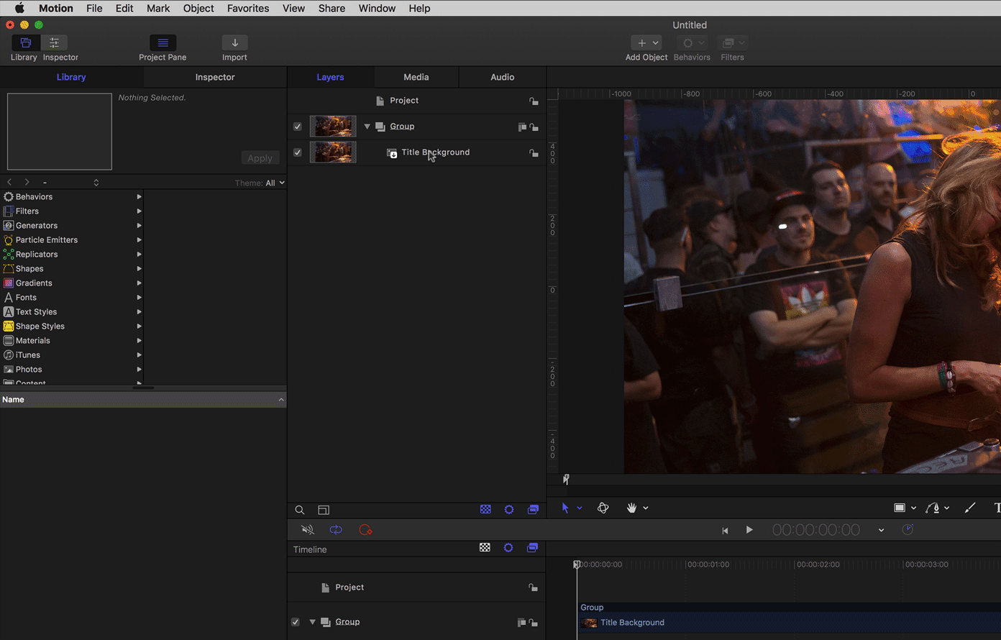Image resolution: width=1001 pixels, height=640 pixels.
Task: Collapse the Group disclosure triangle in Layers
Action: tap(367, 127)
